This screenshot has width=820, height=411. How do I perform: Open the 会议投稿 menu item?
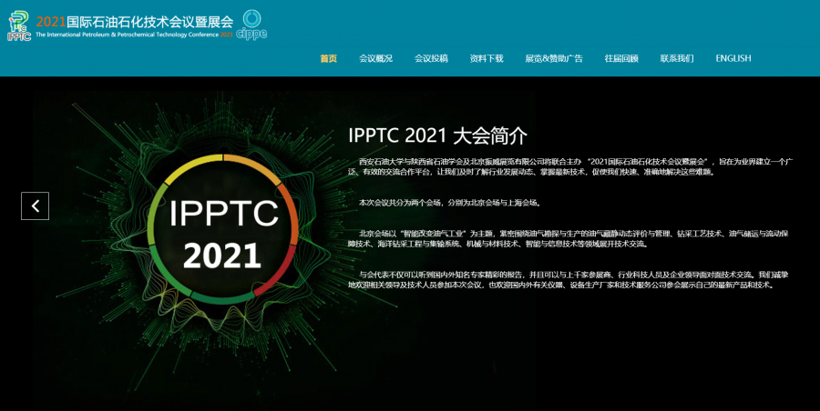431,58
